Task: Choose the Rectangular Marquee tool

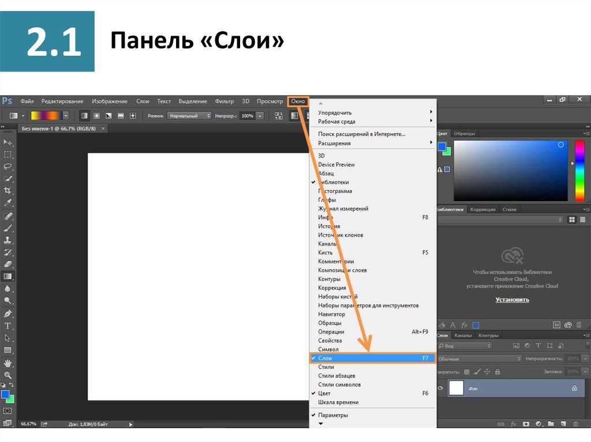Action: (x=8, y=154)
